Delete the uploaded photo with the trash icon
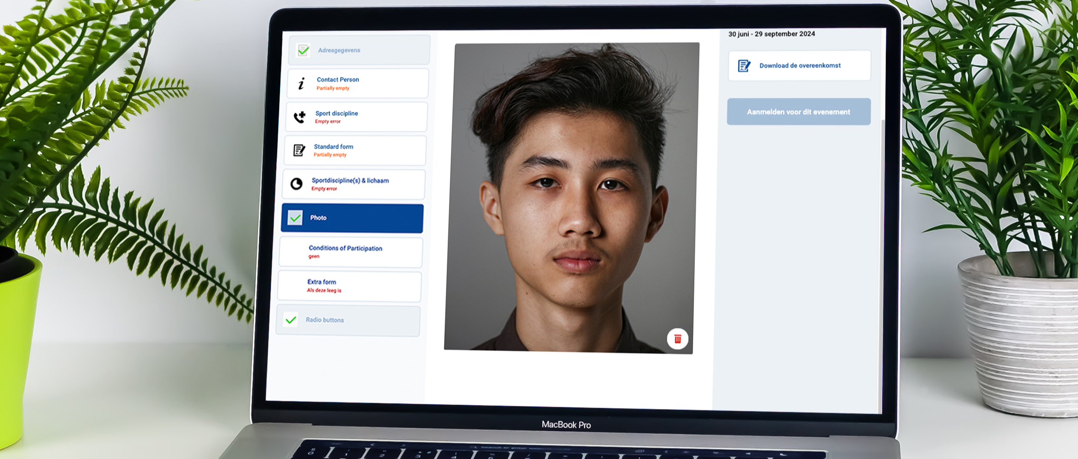Image resolution: width=1078 pixels, height=459 pixels. tap(678, 339)
